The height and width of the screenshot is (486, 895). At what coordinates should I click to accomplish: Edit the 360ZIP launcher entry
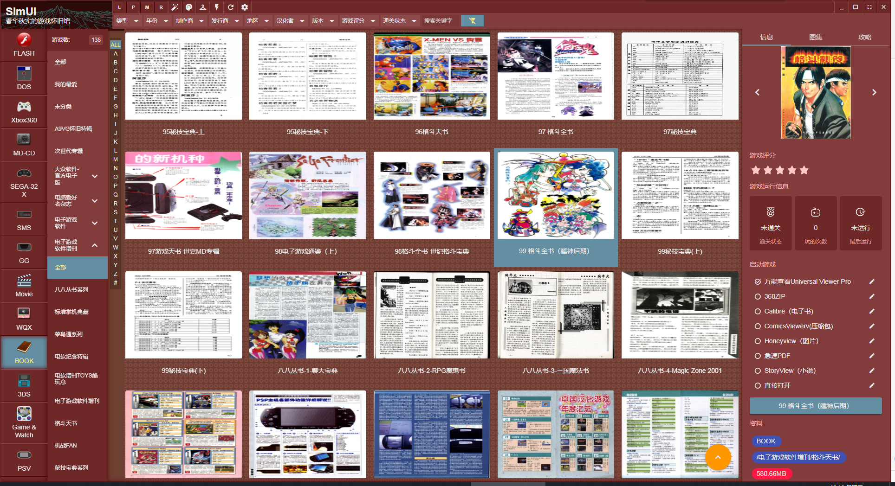click(x=872, y=296)
